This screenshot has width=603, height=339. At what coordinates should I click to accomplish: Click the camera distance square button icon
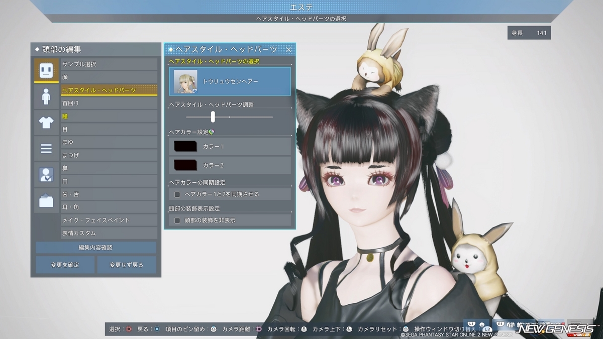pyautogui.click(x=259, y=329)
